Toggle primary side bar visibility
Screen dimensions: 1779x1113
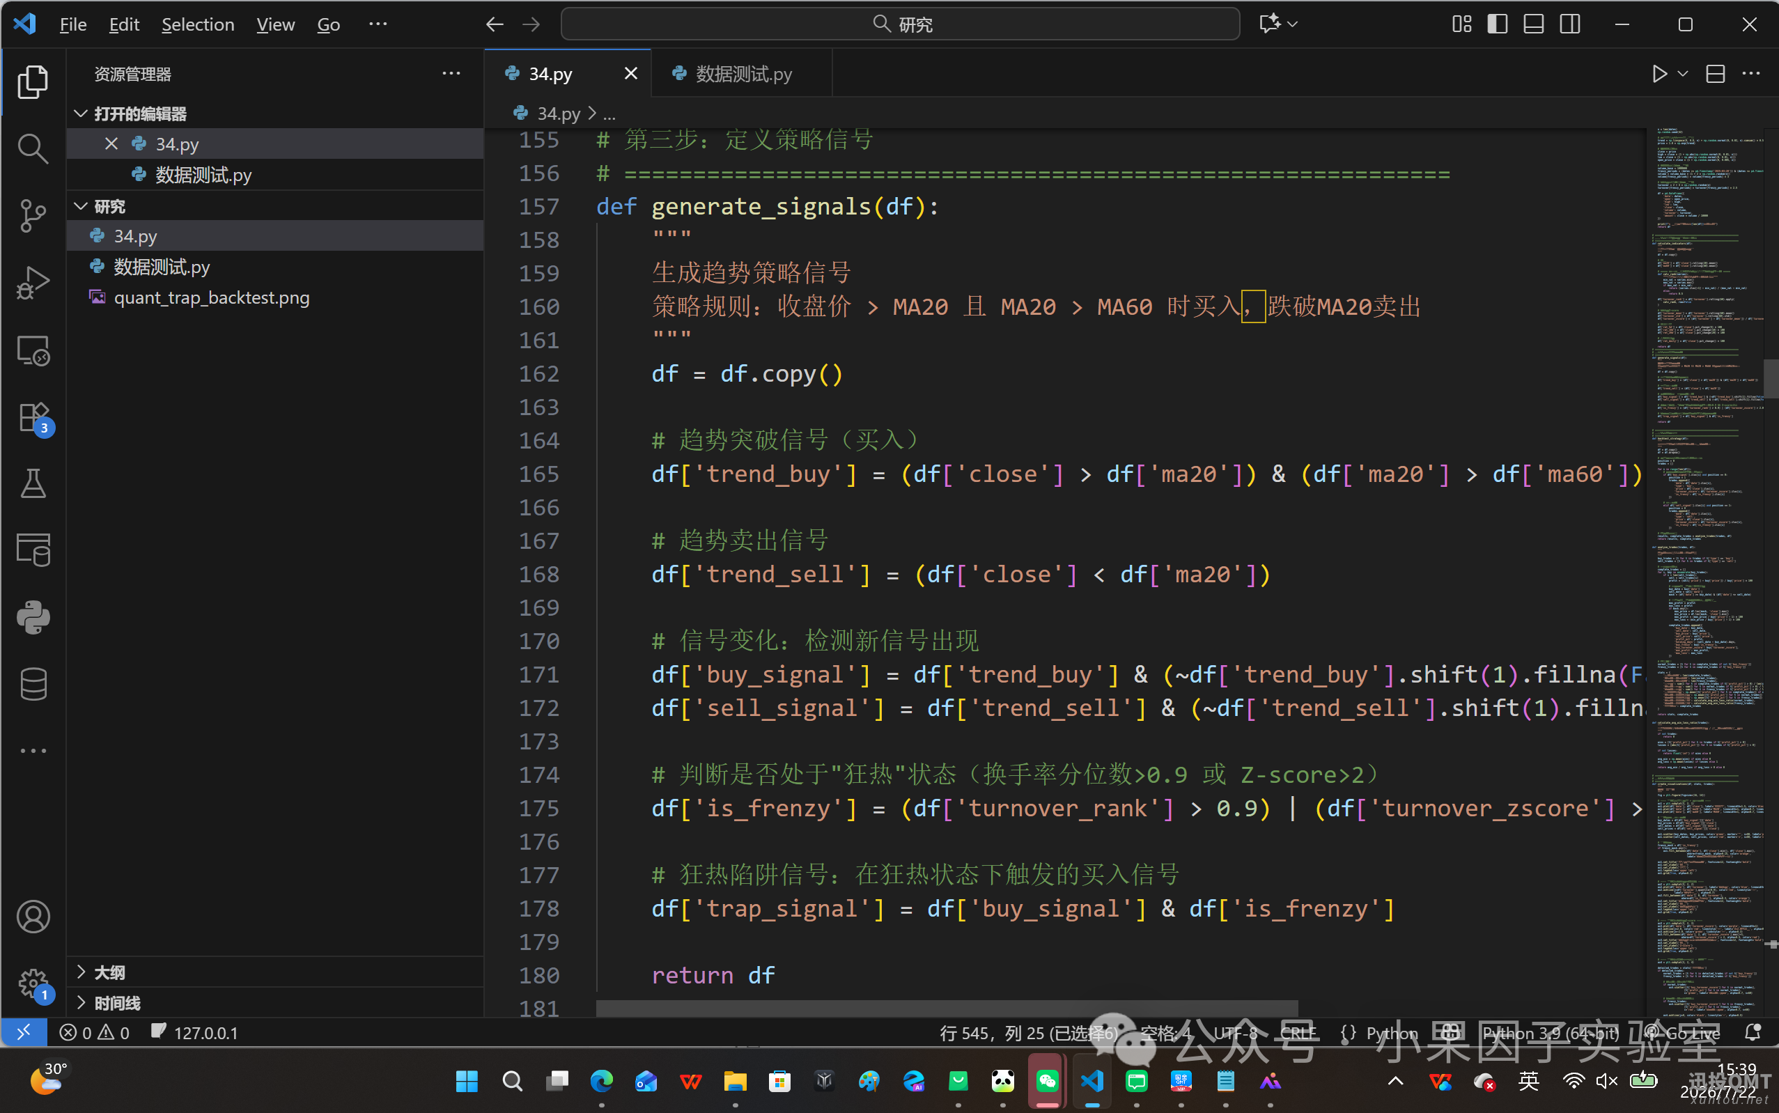1498,24
